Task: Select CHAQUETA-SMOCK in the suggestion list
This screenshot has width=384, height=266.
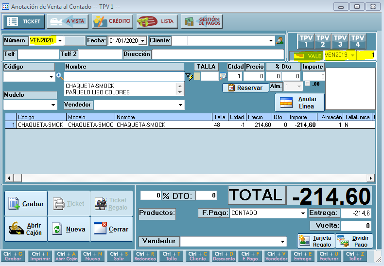Action: 90,86
